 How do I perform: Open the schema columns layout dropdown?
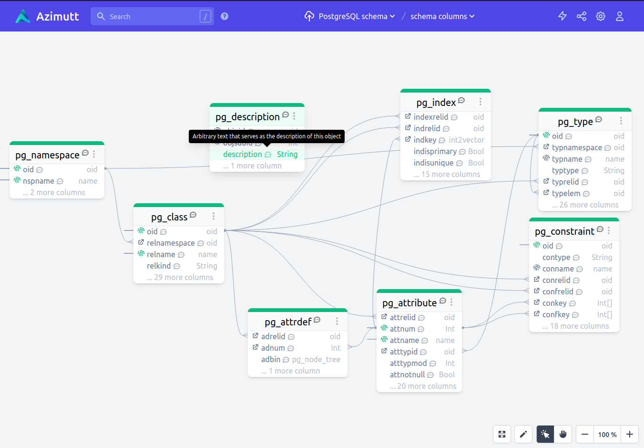[x=442, y=16]
